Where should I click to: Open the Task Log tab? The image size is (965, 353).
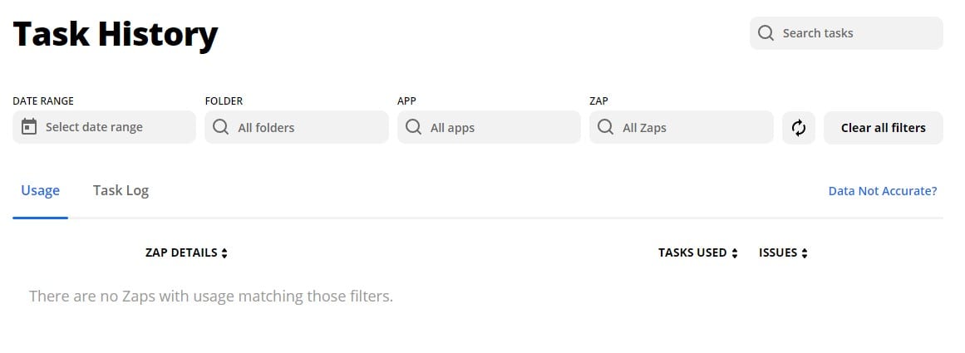(x=121, y=190)
